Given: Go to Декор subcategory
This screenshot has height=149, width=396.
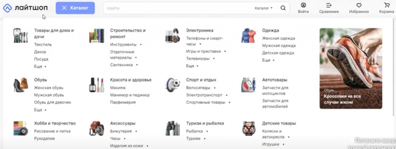Looking at the screenshot, I should coord(40,52).
